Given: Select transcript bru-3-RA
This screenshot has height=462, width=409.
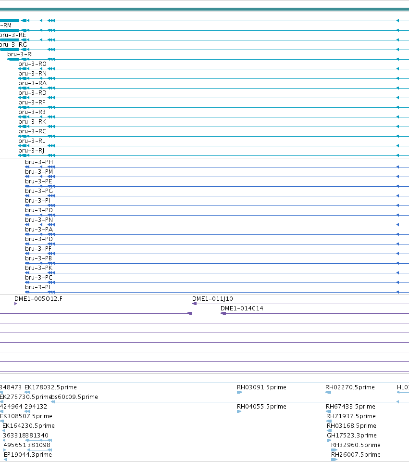Looking at the screenshot, I should click(32, 83).
